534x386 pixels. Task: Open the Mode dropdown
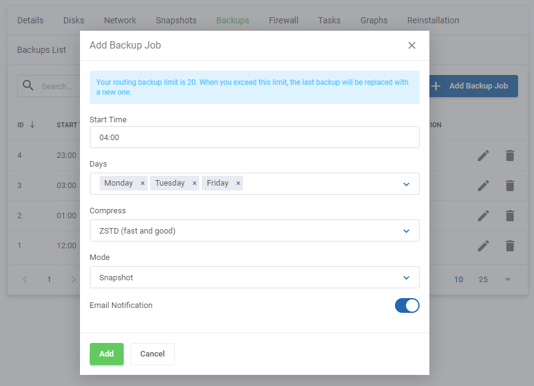255,277
